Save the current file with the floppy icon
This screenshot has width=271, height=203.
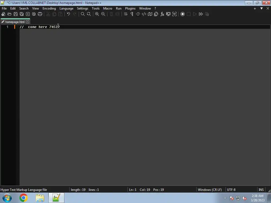[16, 14]
